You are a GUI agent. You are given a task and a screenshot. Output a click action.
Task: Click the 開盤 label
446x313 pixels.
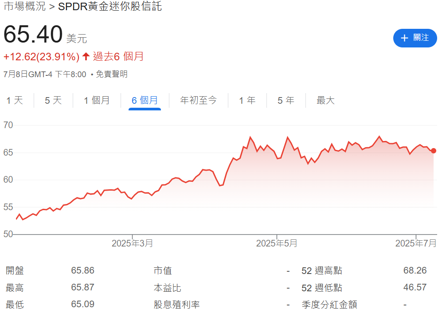tap(15, 270)
